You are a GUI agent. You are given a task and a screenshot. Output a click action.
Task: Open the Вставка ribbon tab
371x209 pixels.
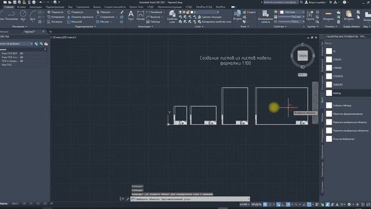click(x=21, y=7)
